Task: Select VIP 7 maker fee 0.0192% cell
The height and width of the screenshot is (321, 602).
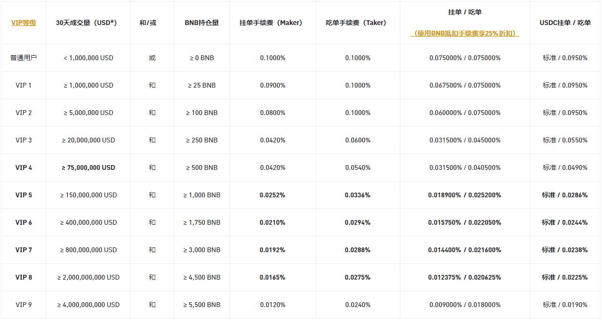Action: click(272, 250)
